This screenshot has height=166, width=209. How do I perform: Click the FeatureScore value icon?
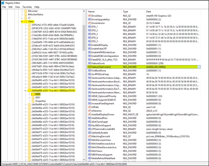coord(89,63)
